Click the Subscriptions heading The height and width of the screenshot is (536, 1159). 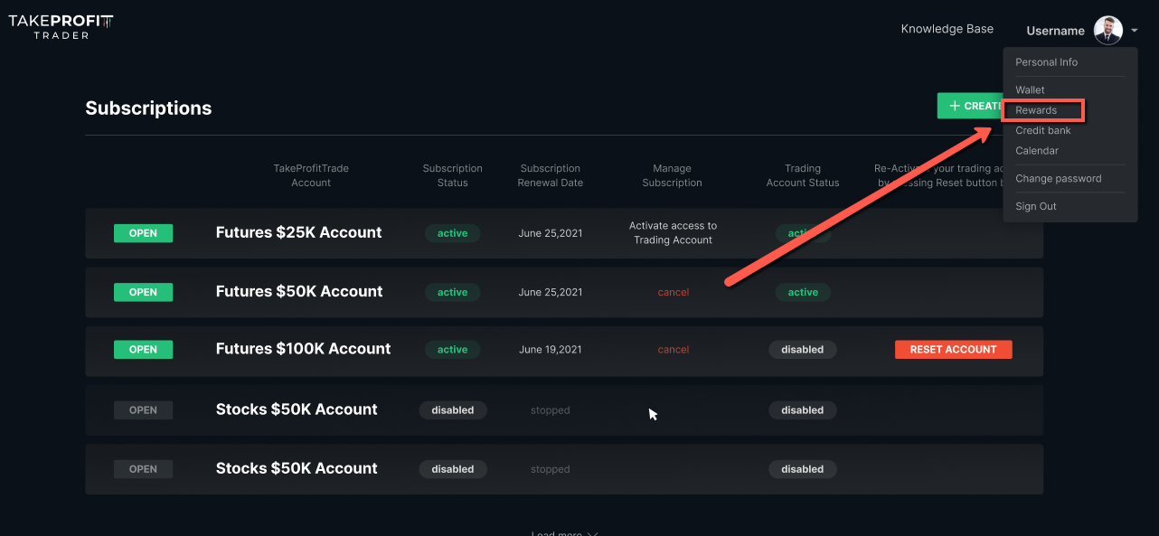(x=148, y=108)
